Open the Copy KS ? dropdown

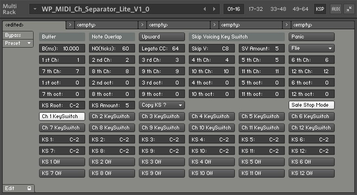pos(162,105)
